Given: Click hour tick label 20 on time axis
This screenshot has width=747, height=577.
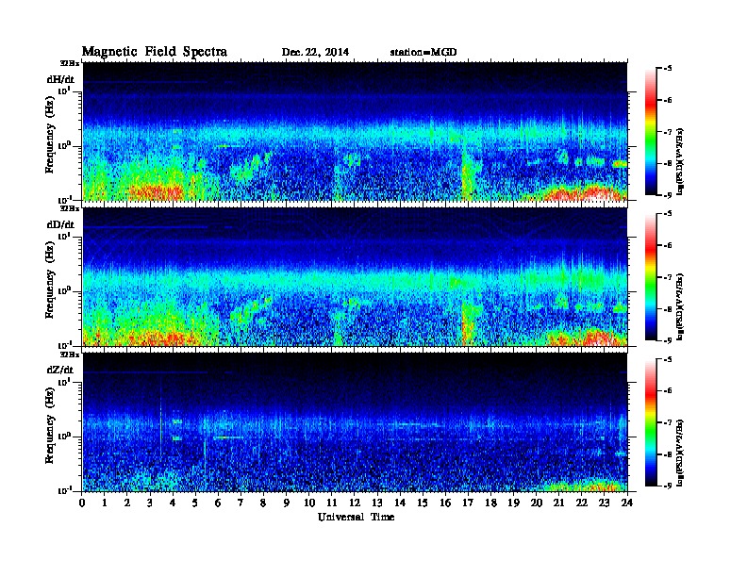Looking at the screenshot, I should point(537,503).
